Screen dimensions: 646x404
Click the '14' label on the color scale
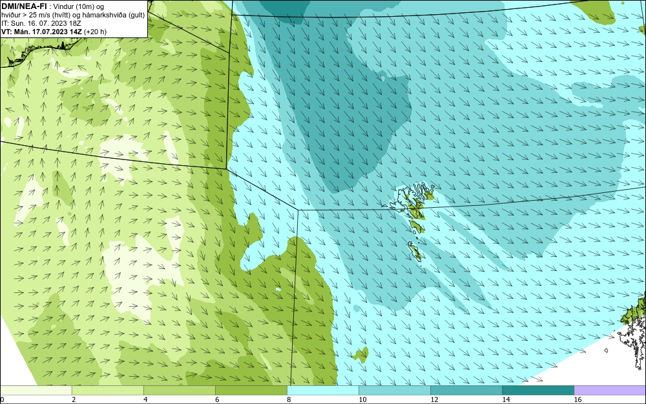(506, 399)
